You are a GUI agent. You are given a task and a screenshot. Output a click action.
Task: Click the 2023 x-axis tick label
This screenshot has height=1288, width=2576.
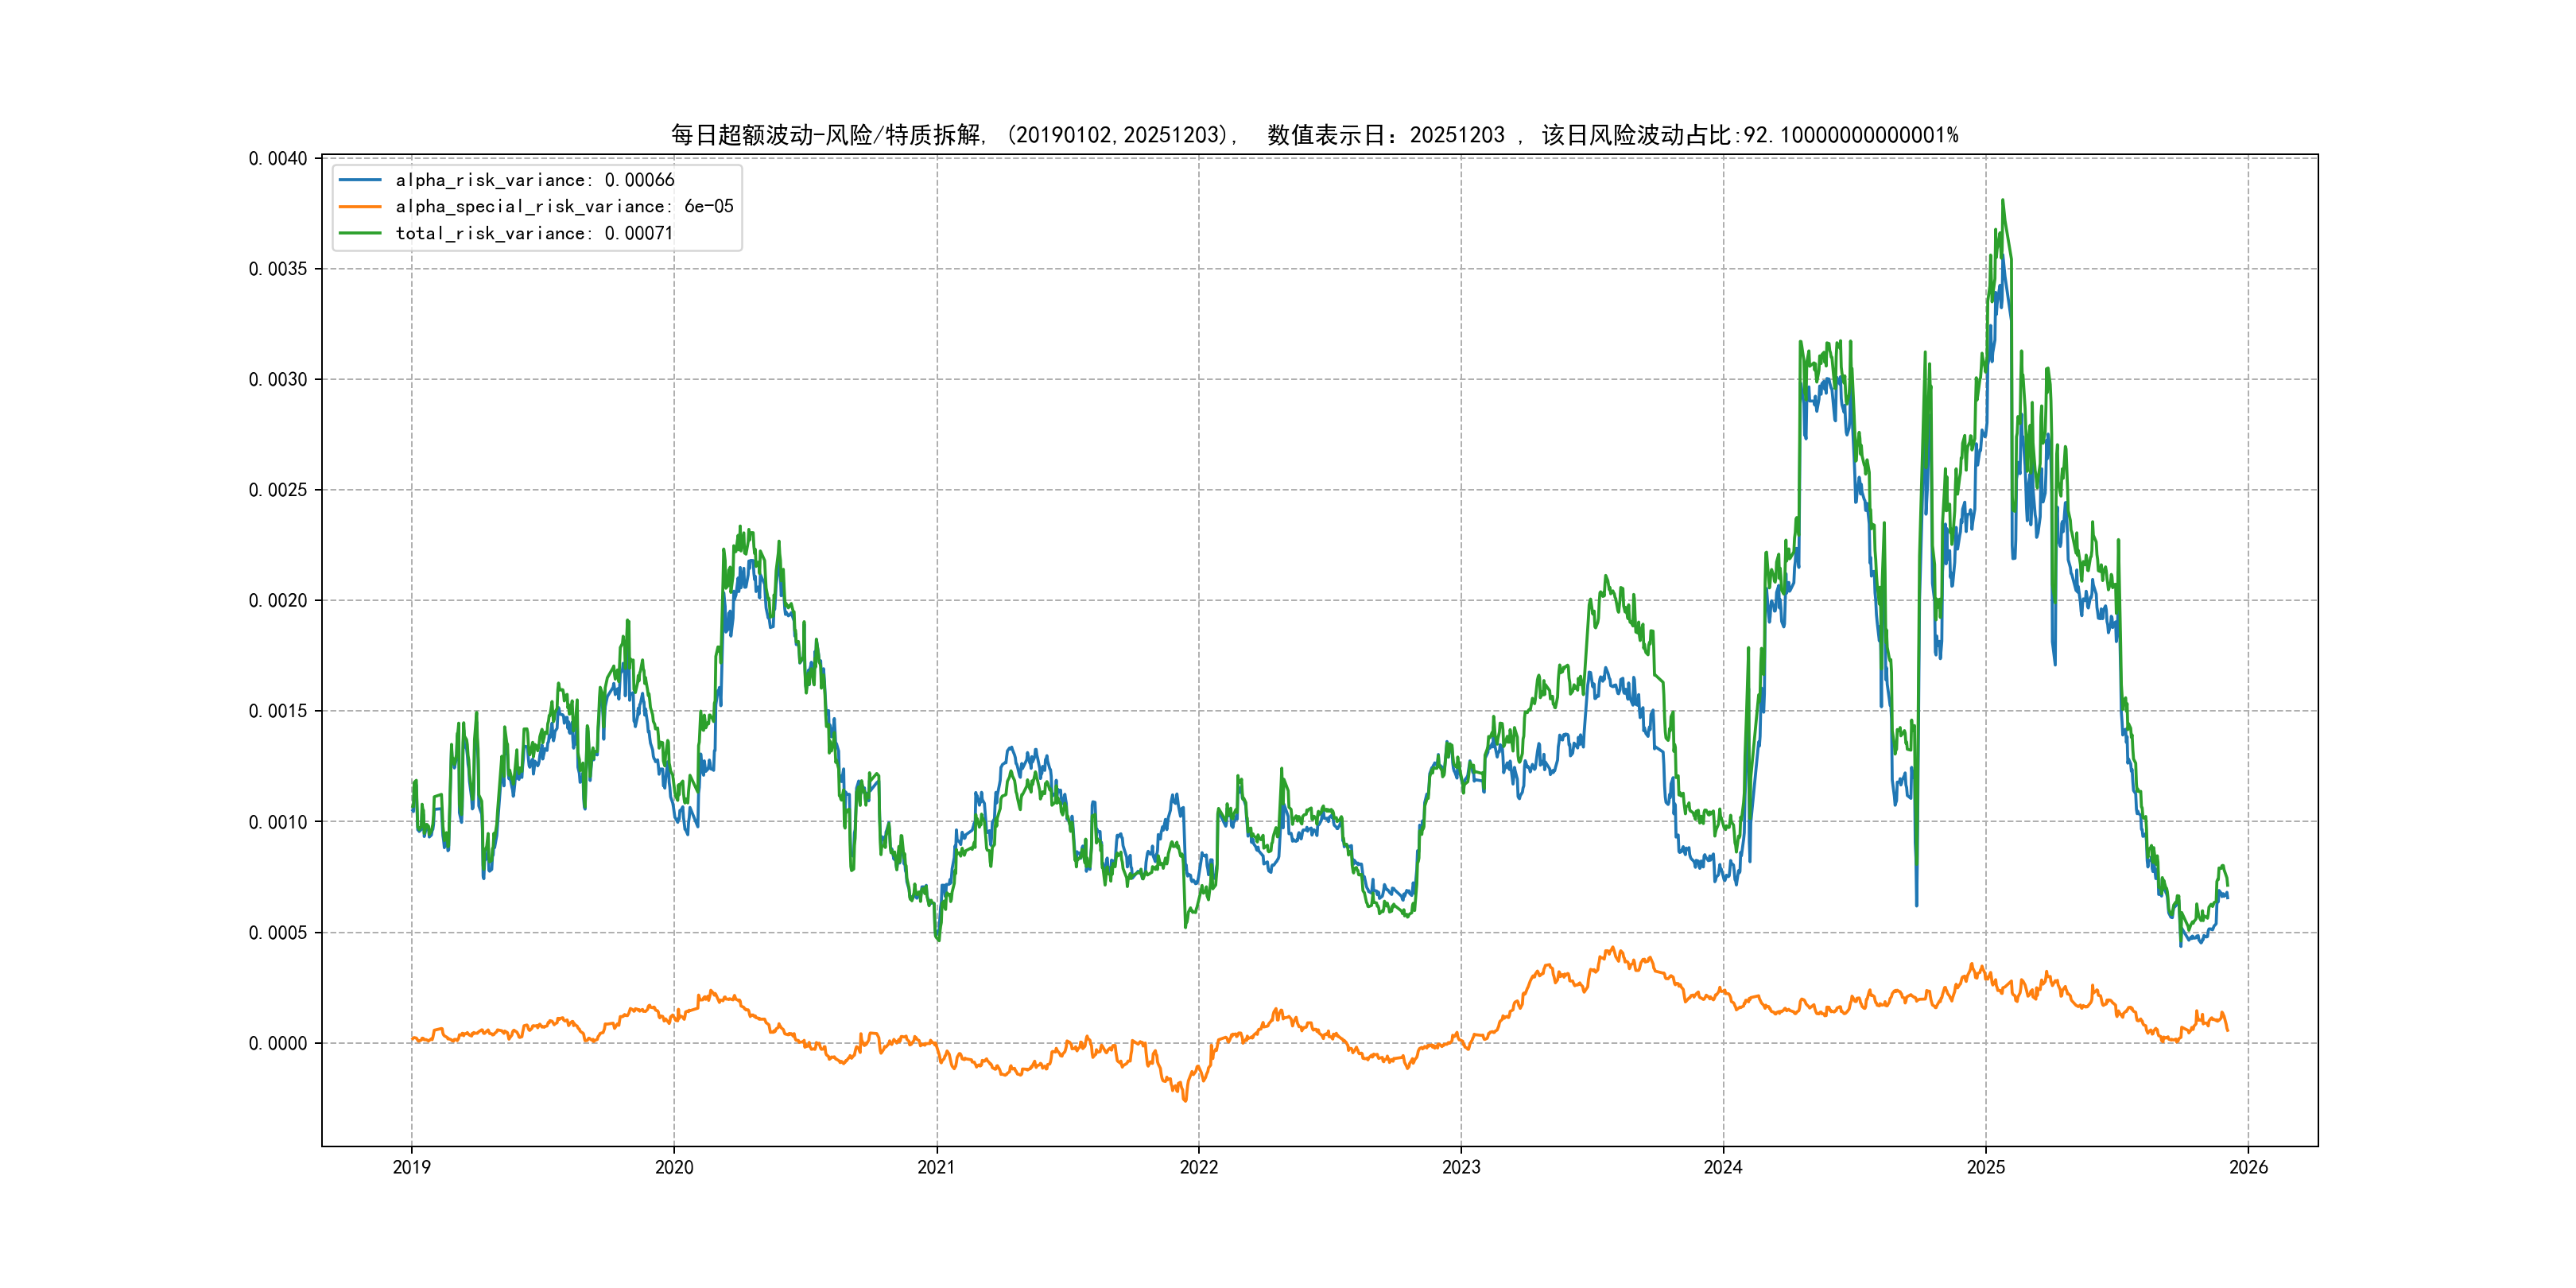point(1461,1167)
